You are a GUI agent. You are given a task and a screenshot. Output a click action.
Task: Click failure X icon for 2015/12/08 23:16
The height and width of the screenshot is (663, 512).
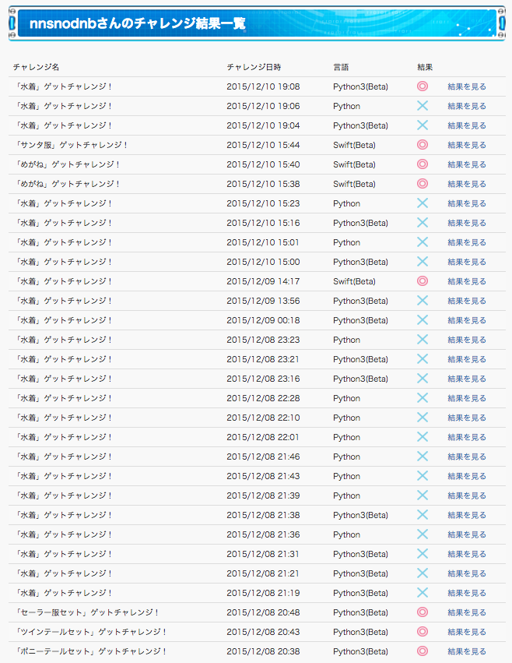click(423, 379)
